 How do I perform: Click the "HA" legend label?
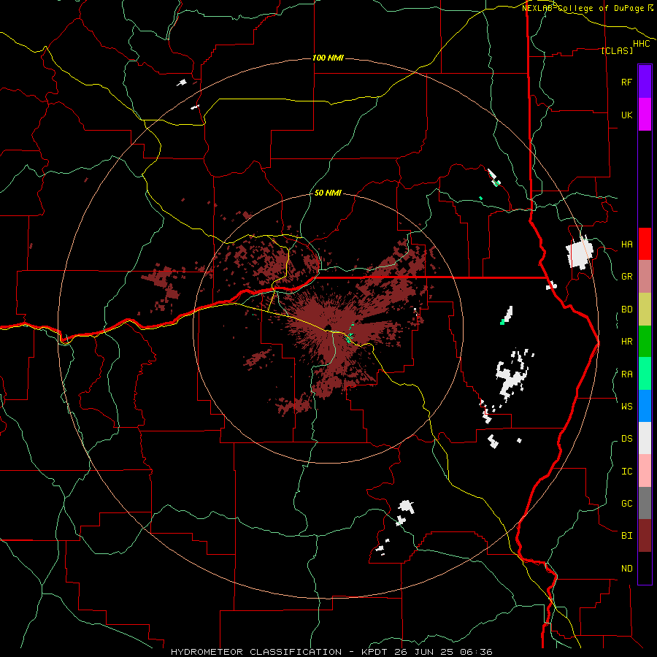coord(626,245)
